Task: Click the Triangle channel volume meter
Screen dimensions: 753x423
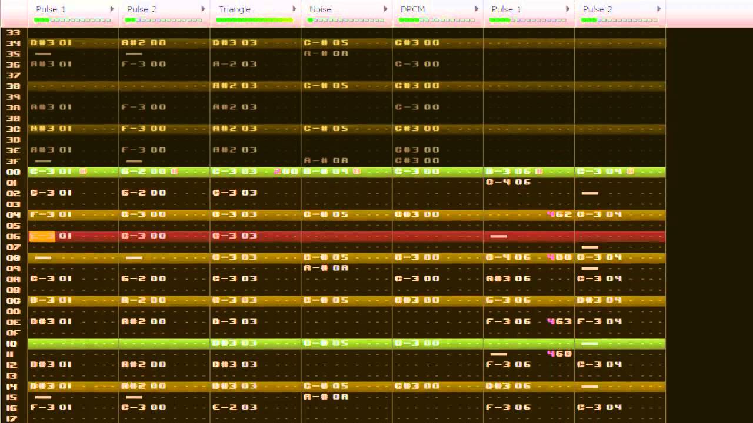Action: click(255, 20)
